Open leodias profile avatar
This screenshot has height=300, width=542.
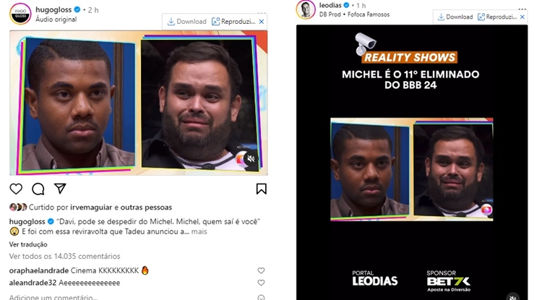[306, 9]
